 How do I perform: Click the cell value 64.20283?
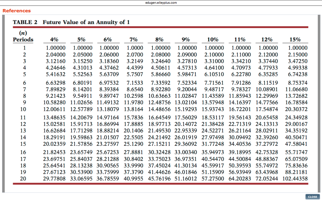click(240, 179)
